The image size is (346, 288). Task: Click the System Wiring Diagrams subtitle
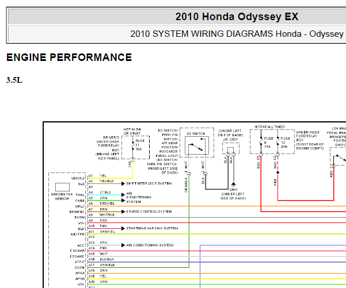pos(237,33)
